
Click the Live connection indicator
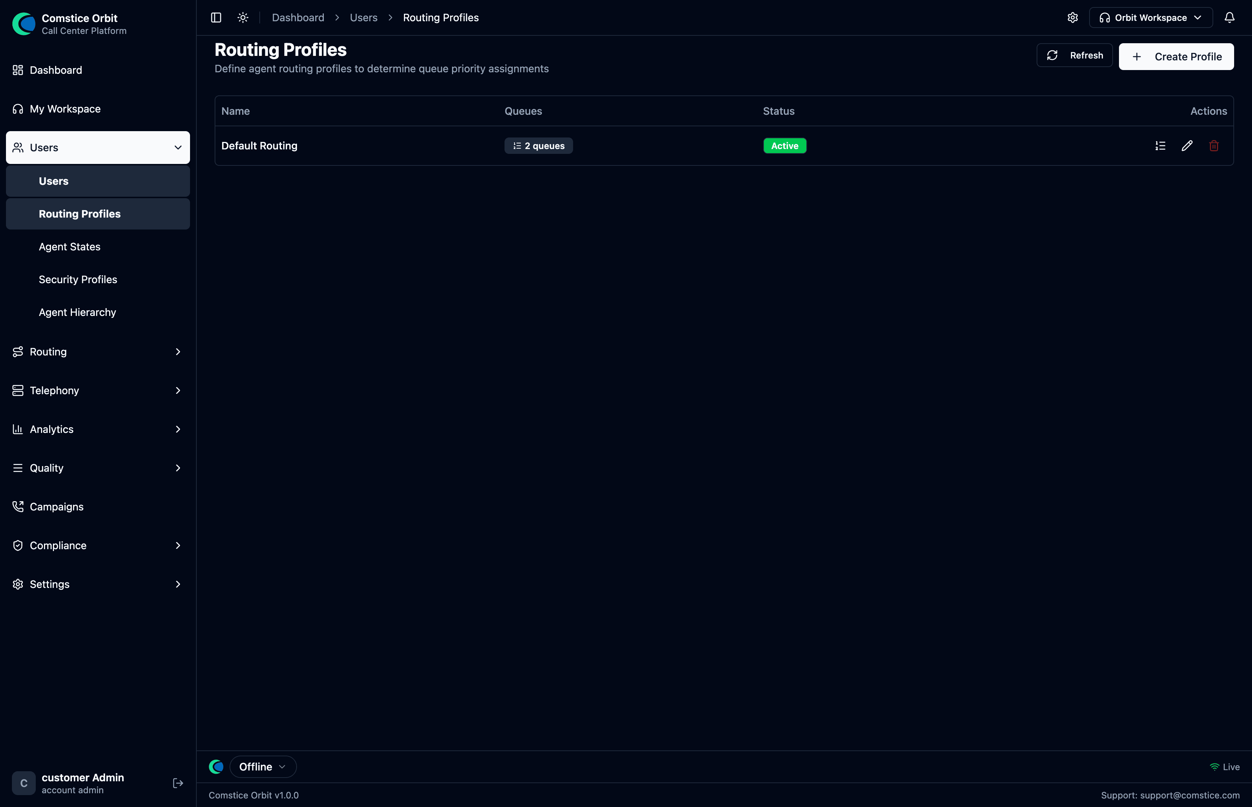point(1224,767)
